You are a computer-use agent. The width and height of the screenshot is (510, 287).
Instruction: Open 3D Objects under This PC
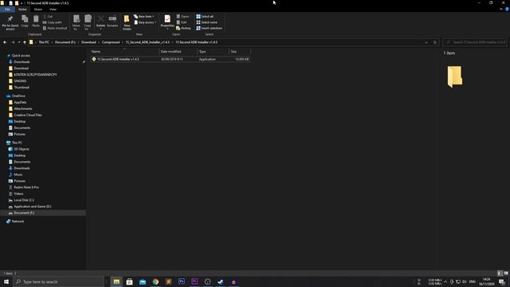pos(22,149)
